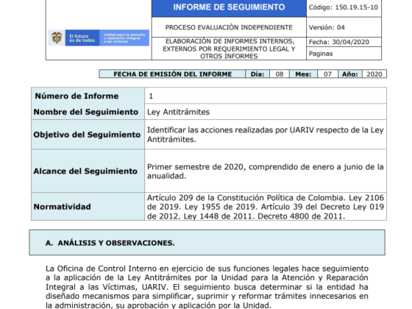The height and width of the screenshot is (309, 412).
Task: Click the Normatividad row label
Action: click(x=62, y=207)
